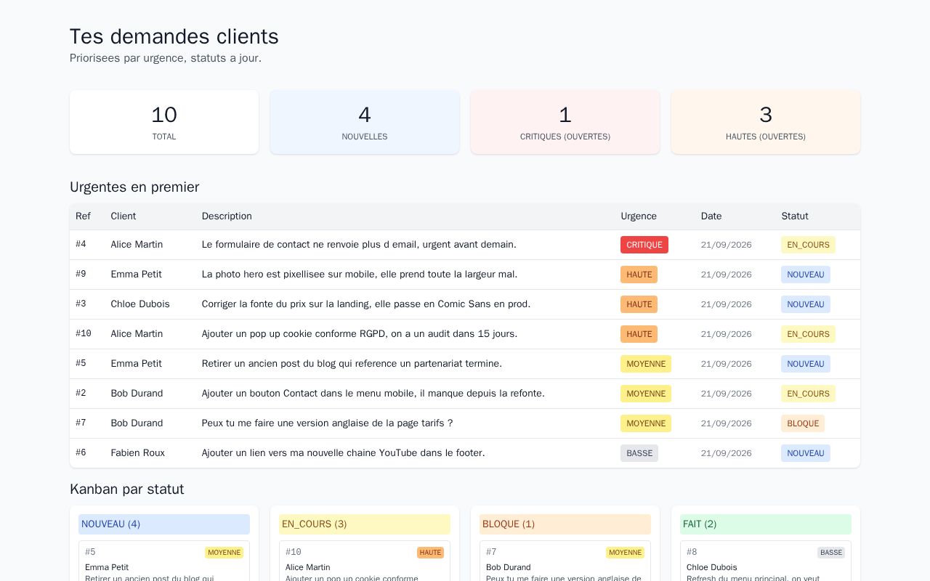This screenshot has width=930, height=581.
Task: Select the Critiques (ouvertes) stat card
Action: pos(565,122)
